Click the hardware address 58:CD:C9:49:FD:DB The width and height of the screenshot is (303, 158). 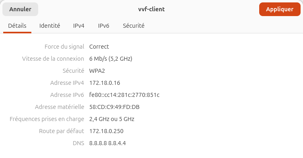tap(115, 107)
